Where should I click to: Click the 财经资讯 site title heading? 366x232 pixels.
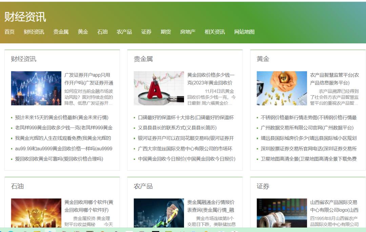[x=25, y=17]
